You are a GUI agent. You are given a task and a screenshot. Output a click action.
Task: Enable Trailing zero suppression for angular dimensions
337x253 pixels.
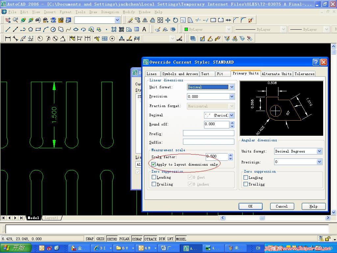pos(246,184)
